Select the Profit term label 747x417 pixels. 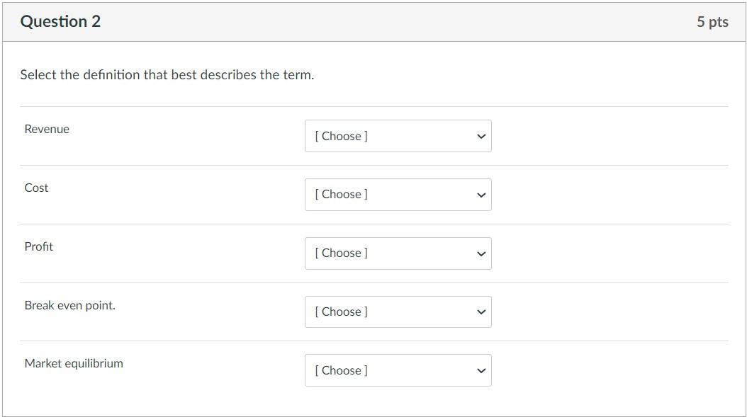(38, 246)
